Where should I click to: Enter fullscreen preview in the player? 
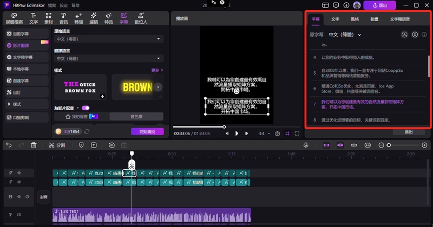[x=297, y=133]
